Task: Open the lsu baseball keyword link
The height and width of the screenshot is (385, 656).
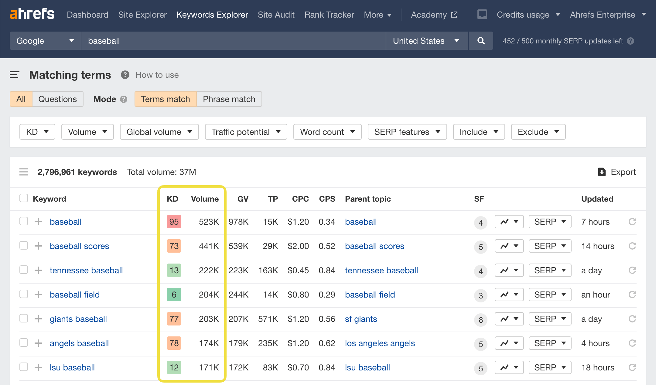Action: (72, 367)
